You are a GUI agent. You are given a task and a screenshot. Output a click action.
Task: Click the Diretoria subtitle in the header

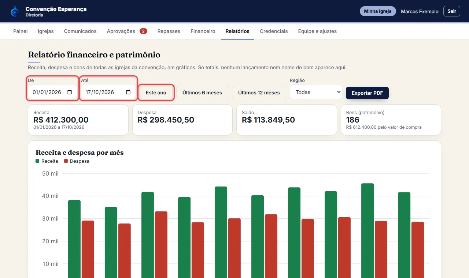click(x=34, y=15)
